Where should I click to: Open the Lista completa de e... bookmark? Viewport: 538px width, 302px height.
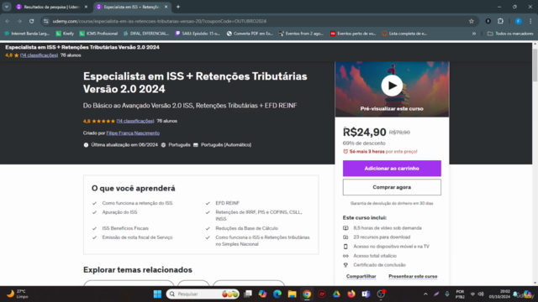pyautogui.click(x=404, y=34)
